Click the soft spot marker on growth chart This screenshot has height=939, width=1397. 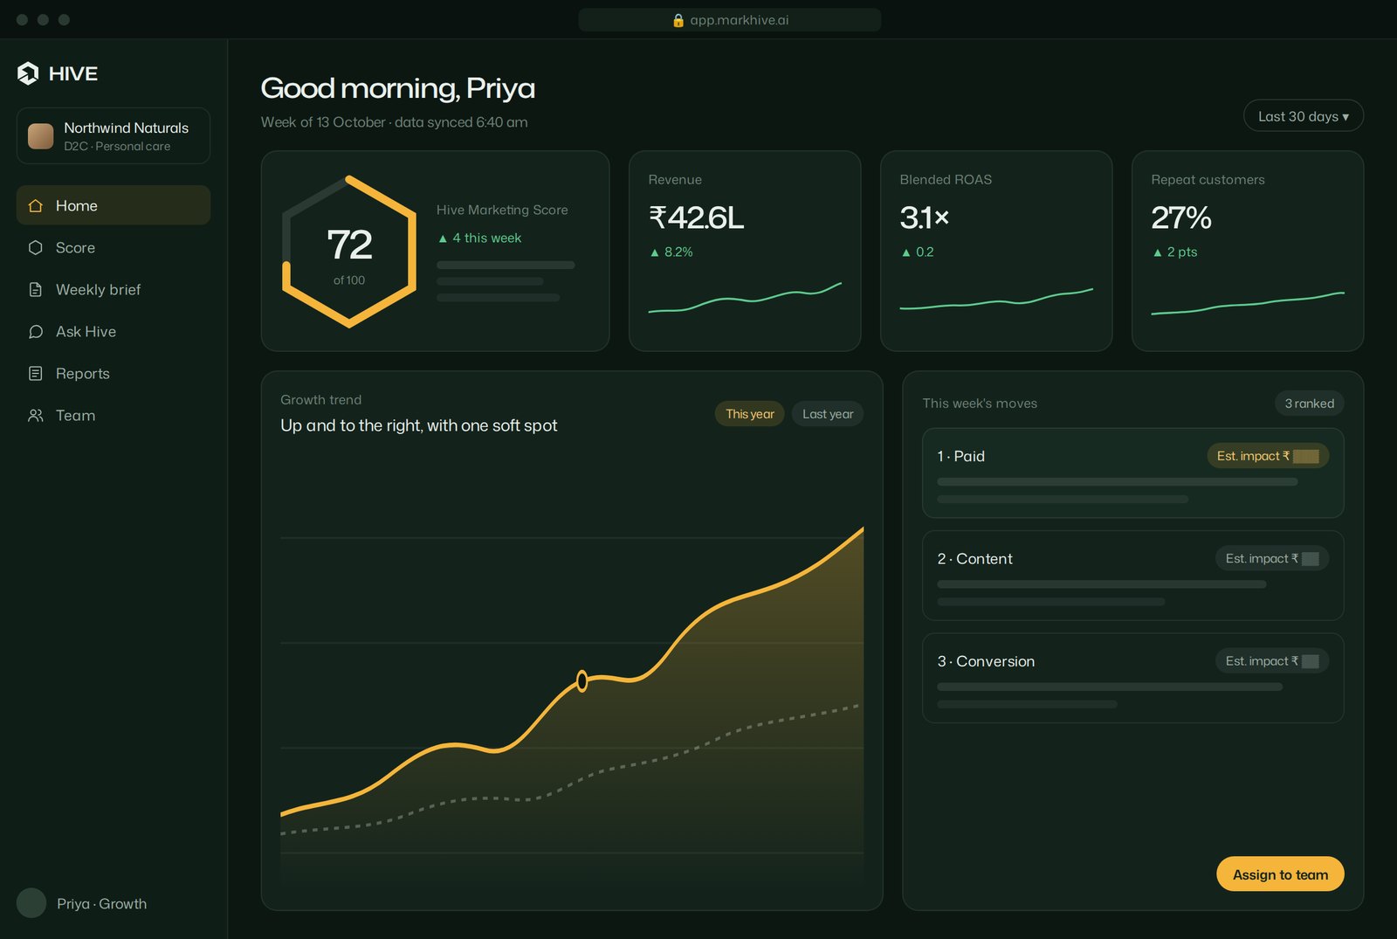582,681
